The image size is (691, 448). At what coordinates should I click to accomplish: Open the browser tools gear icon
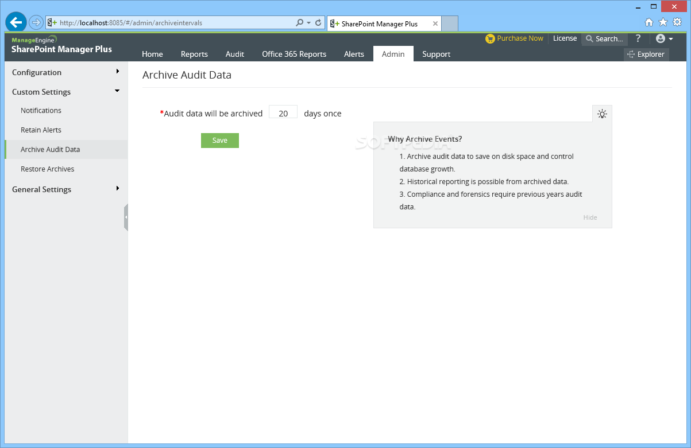[x=677, y=22]
